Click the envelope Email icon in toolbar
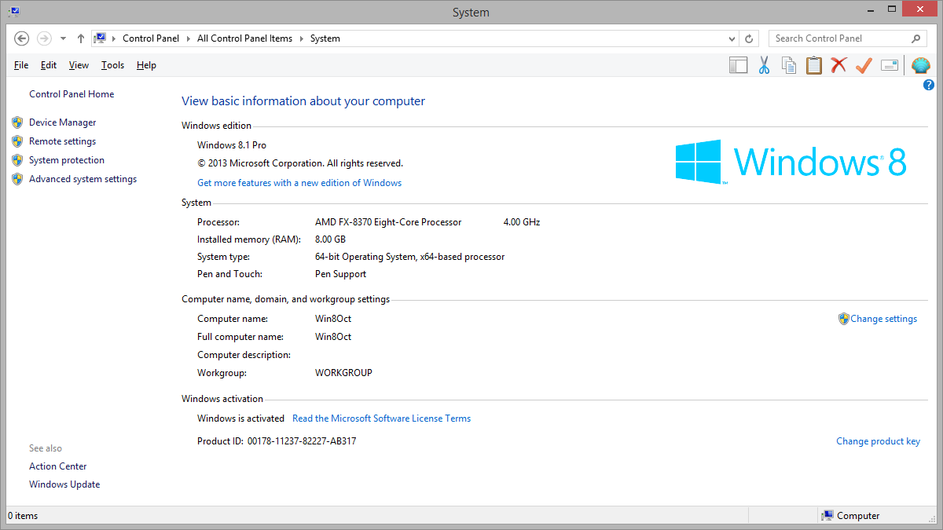The image size is (943, 530). (890, 65)
